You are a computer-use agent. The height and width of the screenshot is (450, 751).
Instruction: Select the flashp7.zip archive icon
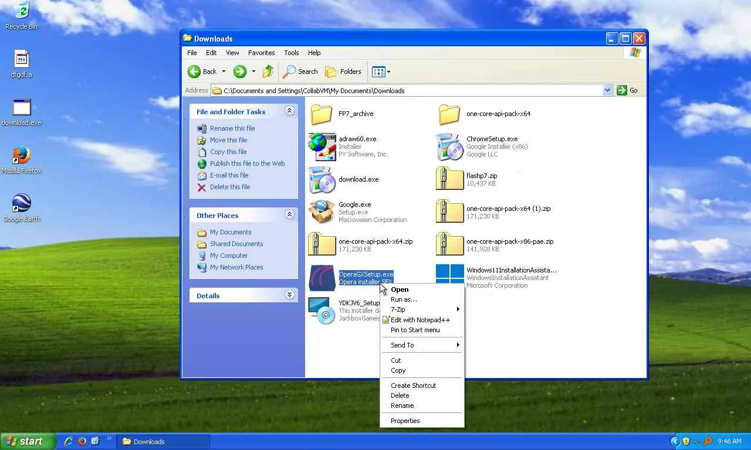click(x=449, y=179)
